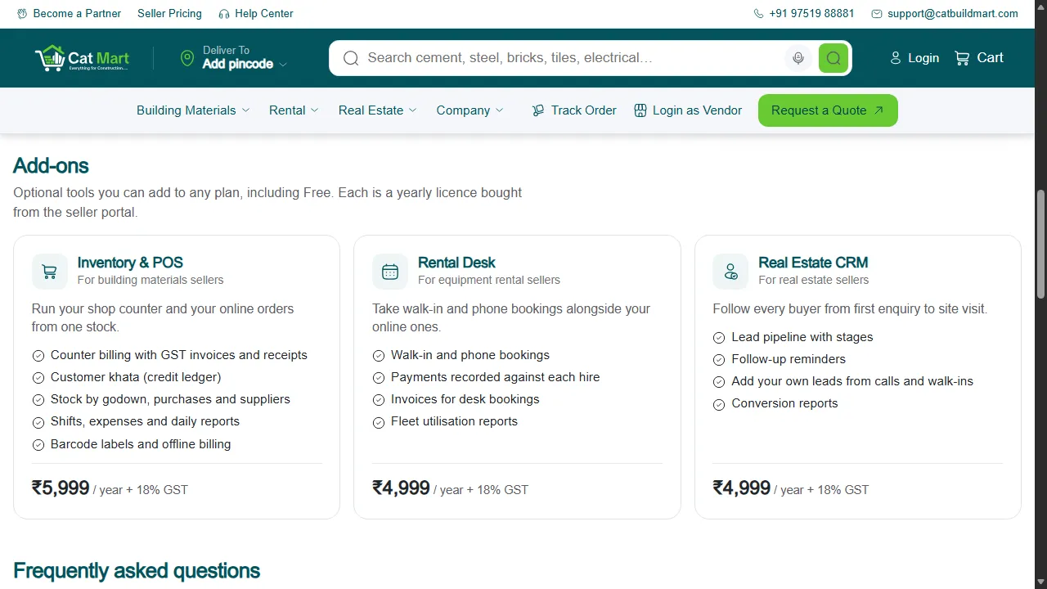Click the Login link

[914, 58]
